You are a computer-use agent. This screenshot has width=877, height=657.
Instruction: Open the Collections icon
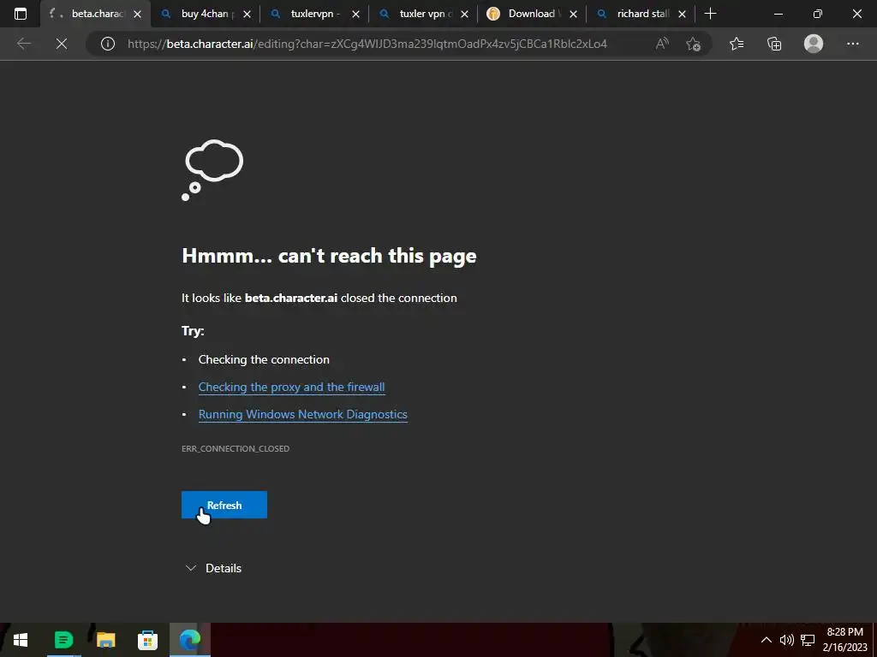coord(774,44)
